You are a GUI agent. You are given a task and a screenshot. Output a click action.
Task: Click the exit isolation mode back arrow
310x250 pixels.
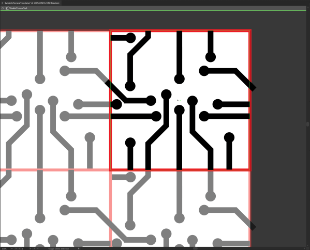(3, 8)
